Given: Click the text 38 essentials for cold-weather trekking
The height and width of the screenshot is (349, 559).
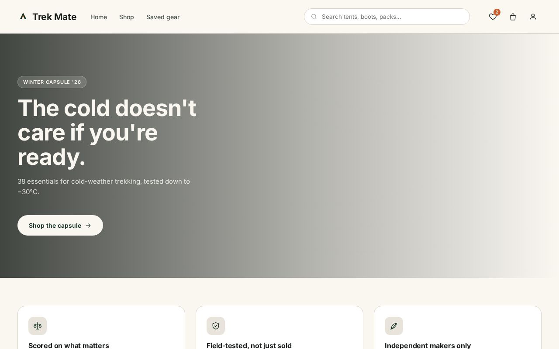Looking at the screenshot, I should (104, 186).
